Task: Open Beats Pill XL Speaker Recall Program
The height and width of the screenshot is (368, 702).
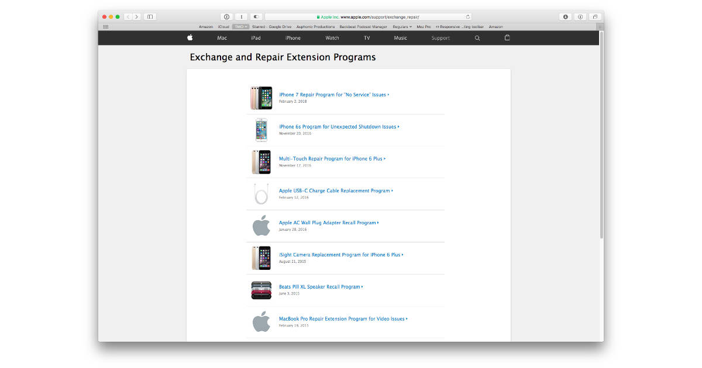Action: [x=321, y=287]
